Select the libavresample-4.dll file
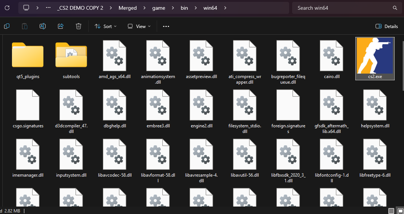404x214 pixels. [202, 161]
